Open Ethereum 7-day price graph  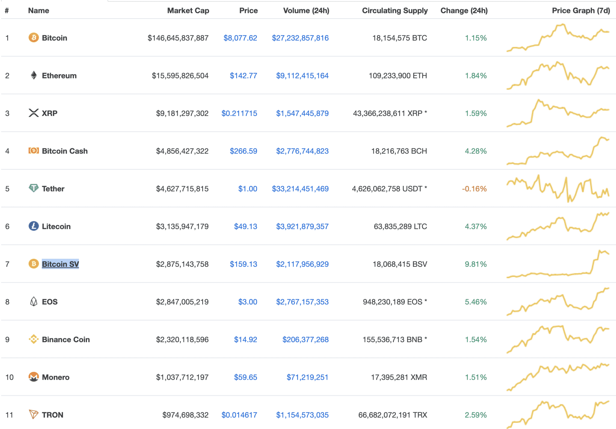558,75
